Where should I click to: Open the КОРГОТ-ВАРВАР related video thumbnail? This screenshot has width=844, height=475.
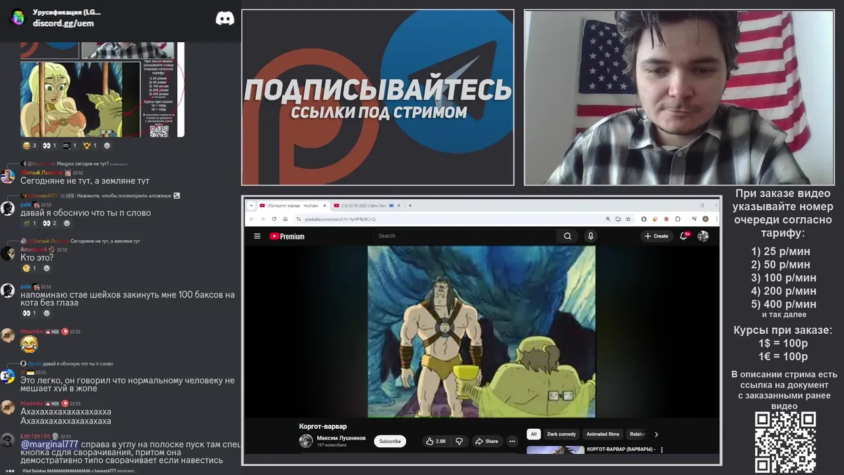[555, 450]
